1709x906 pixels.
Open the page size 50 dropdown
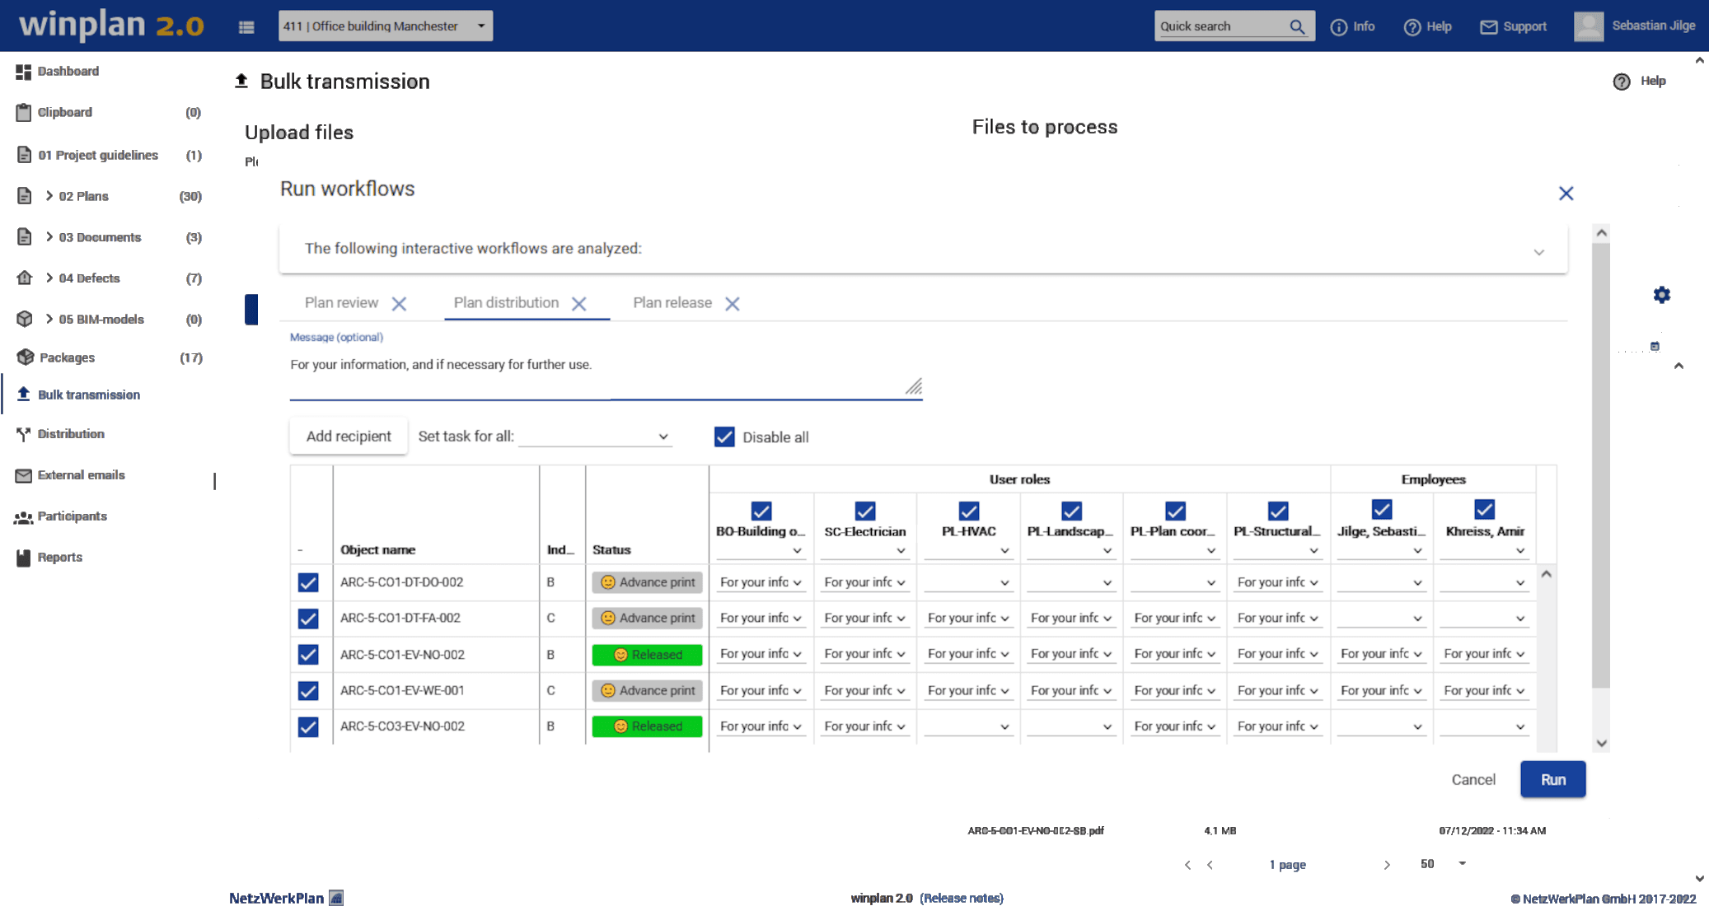tap(1444, 864)
